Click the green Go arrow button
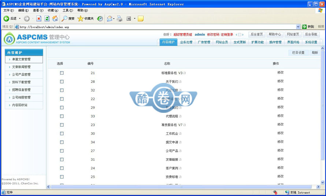The image size is (326, 196). pyautogui.click(x=304, y=27)
